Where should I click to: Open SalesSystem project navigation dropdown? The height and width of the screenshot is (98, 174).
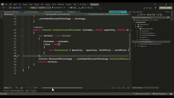pos(24,14)
